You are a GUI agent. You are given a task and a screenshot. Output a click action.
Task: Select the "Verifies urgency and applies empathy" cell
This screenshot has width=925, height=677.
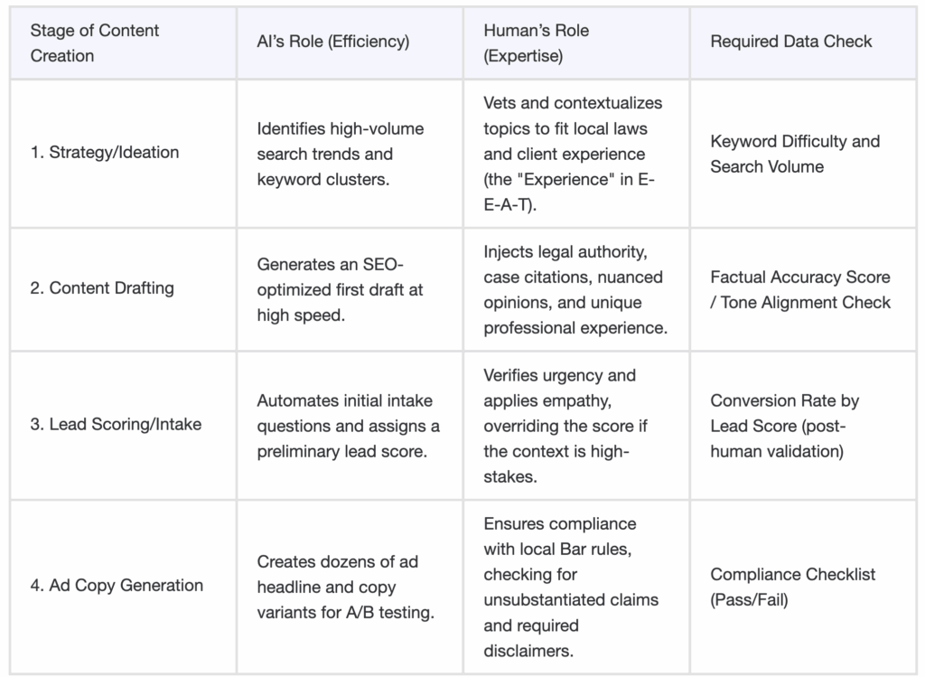pos(565,425)
